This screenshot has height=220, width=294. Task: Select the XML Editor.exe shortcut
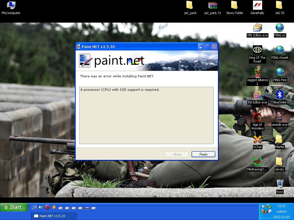click(x=257, y=28)
